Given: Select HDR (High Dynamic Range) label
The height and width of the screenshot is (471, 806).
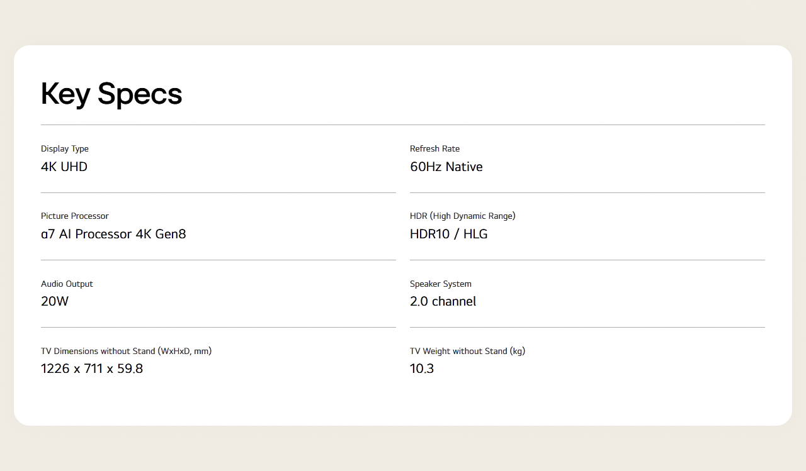Looking at the screenshot, I should point(463,216).
